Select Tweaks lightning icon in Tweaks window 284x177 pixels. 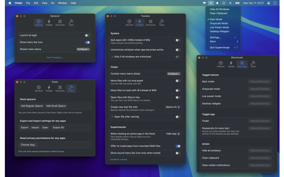tap(139, 22)
